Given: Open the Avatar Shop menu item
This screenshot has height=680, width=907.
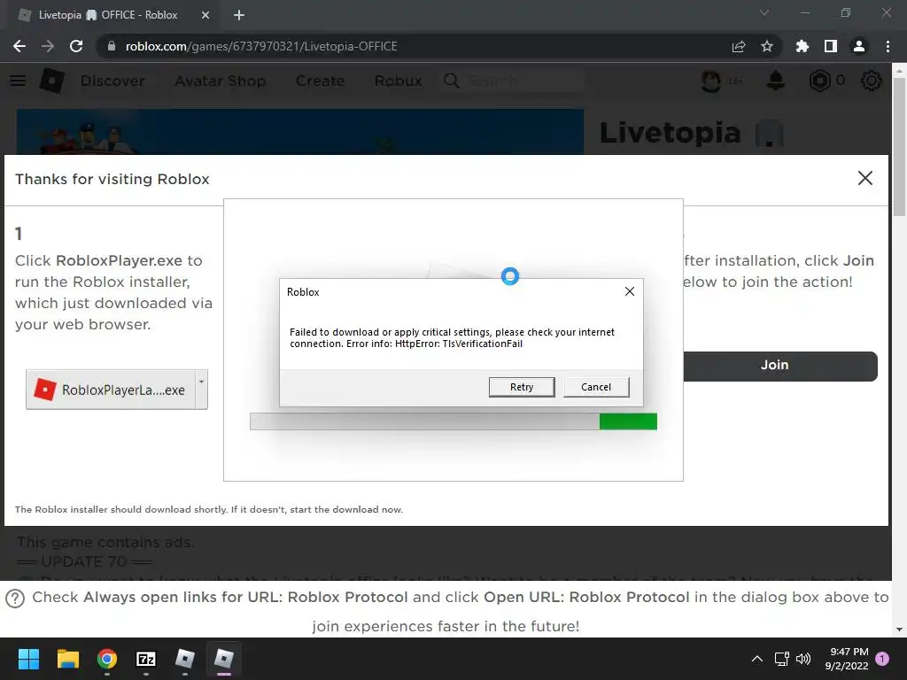Looking at the screenshot, I should click(221, 81).
